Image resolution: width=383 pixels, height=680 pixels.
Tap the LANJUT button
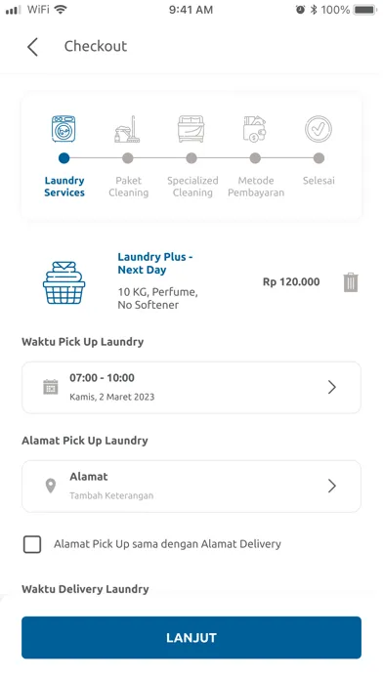pos(191,637)
